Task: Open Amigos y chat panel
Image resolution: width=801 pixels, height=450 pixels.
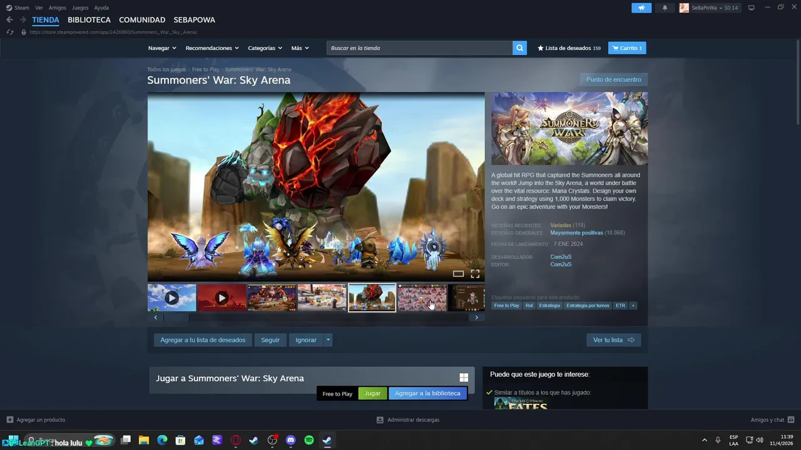Action: coord(772,419)
